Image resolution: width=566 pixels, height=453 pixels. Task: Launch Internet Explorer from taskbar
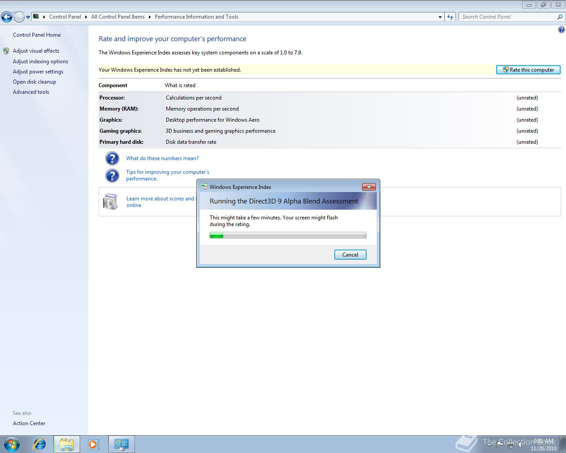pos(40,444)
